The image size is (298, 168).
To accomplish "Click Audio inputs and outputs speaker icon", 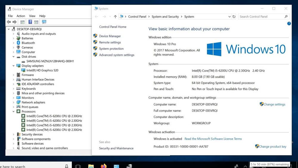I will click(18, 34).
